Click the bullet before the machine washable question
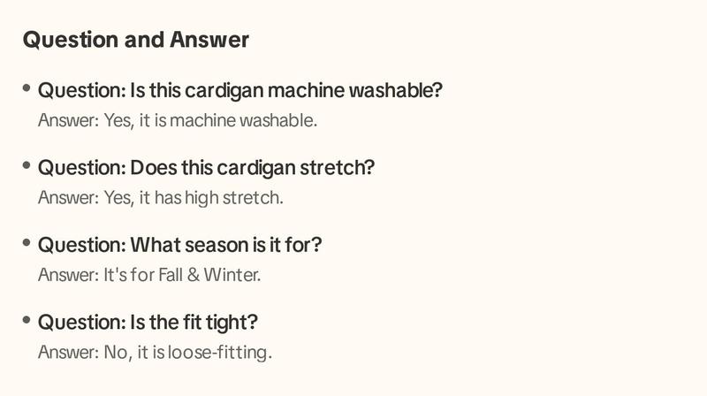Image resolution: width=707 pixels, height=396 pixels. click(27, 88)
